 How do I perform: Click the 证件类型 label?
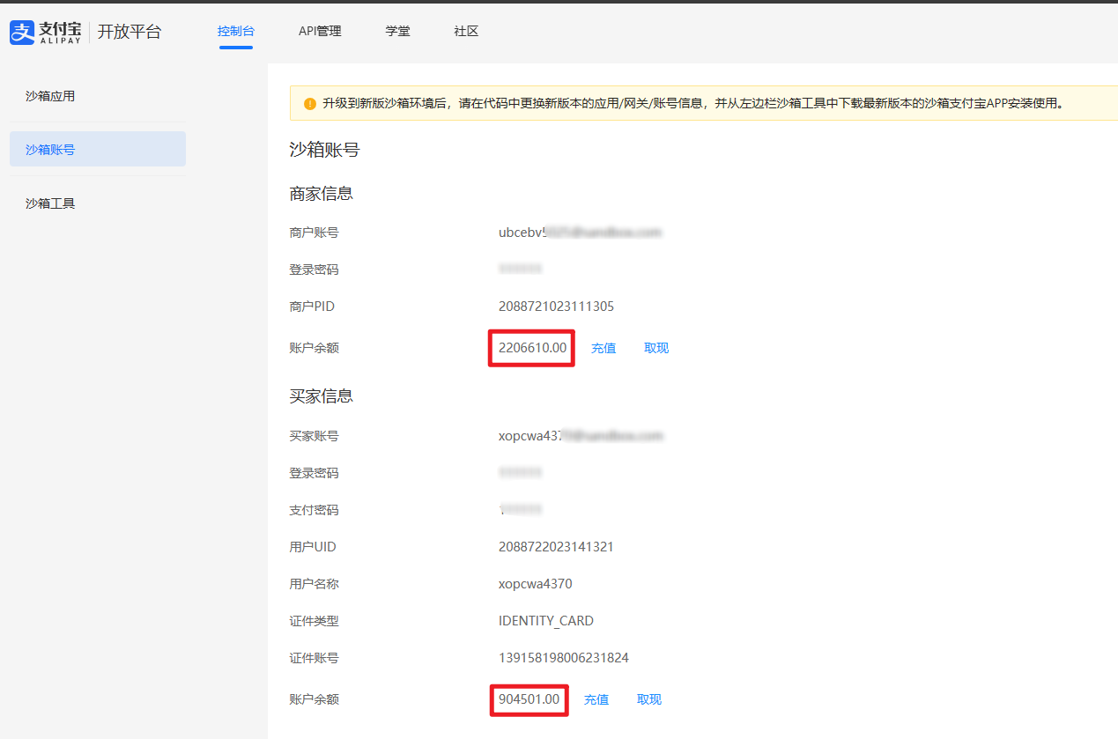[315, 621]
